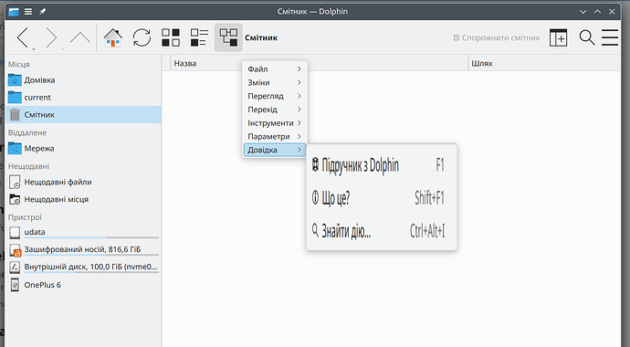Open forward history dropdown arrow
The image size is (630, 347).
pyautogui.click(x=62, y=49)
